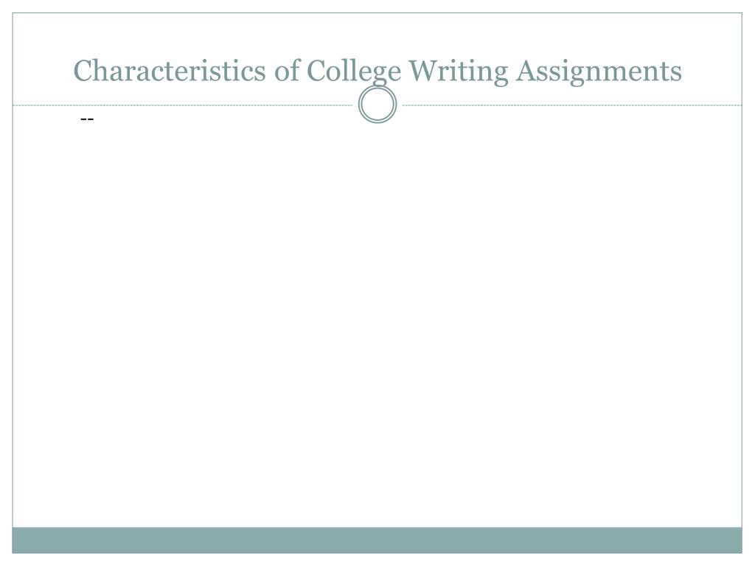755x566 pixels.
Task: Click the right end of the teal footer
Action: [x=726, y=540]
